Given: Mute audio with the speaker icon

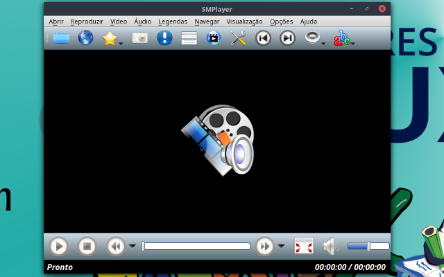Looking at the screenshot, I should 331,246.
